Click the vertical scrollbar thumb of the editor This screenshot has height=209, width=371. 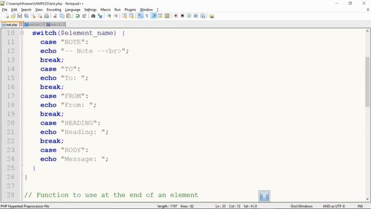coord(367,82)
